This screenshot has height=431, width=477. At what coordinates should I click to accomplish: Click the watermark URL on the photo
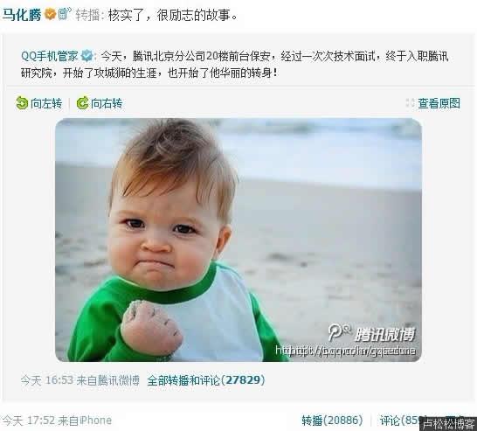pos(345,351)
